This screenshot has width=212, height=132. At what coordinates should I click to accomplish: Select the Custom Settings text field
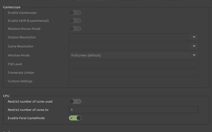point(133,81)
